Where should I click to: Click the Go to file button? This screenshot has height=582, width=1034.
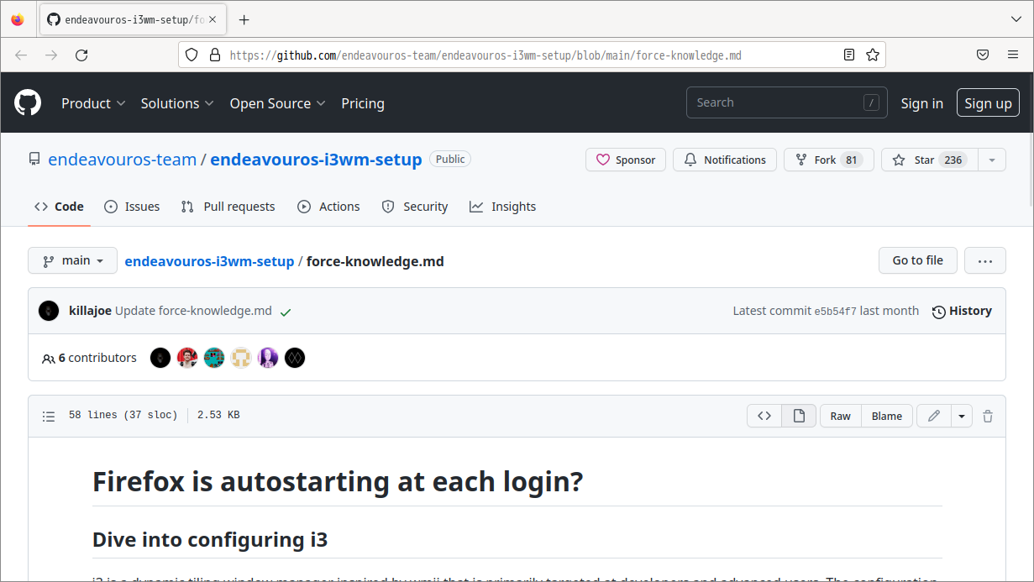pos(917,260)
